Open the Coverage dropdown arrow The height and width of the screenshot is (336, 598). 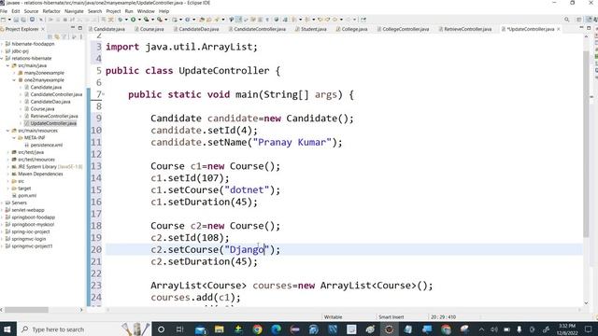click(152, 20)
